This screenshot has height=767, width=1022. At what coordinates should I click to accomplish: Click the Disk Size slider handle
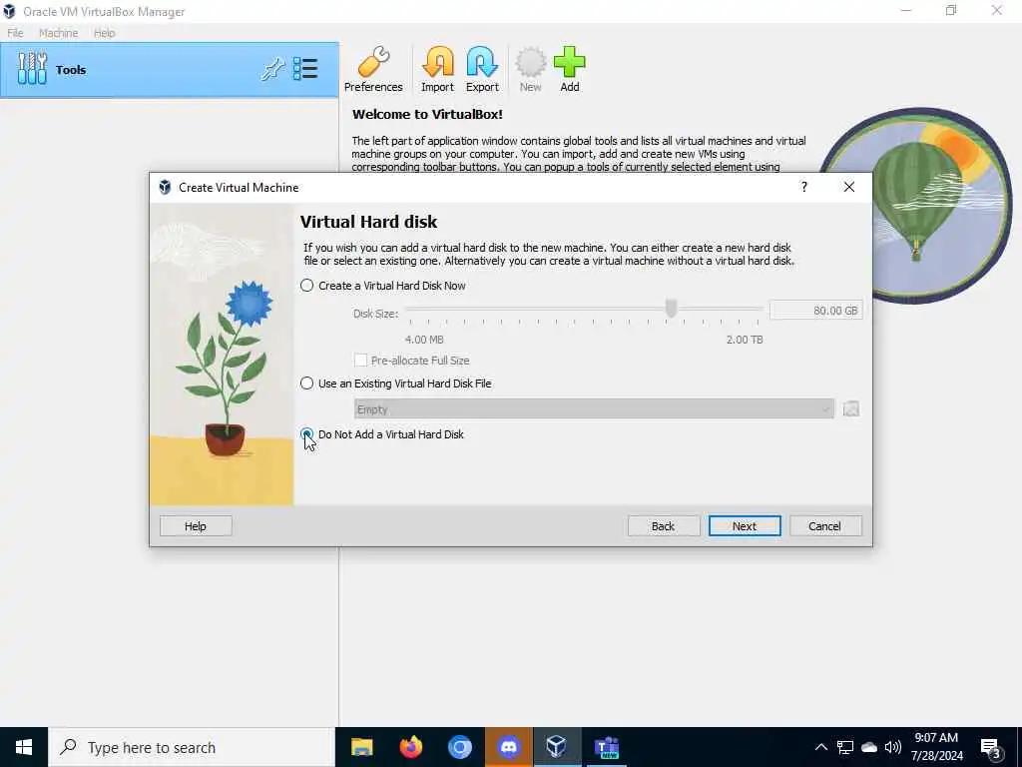(671, 309)
